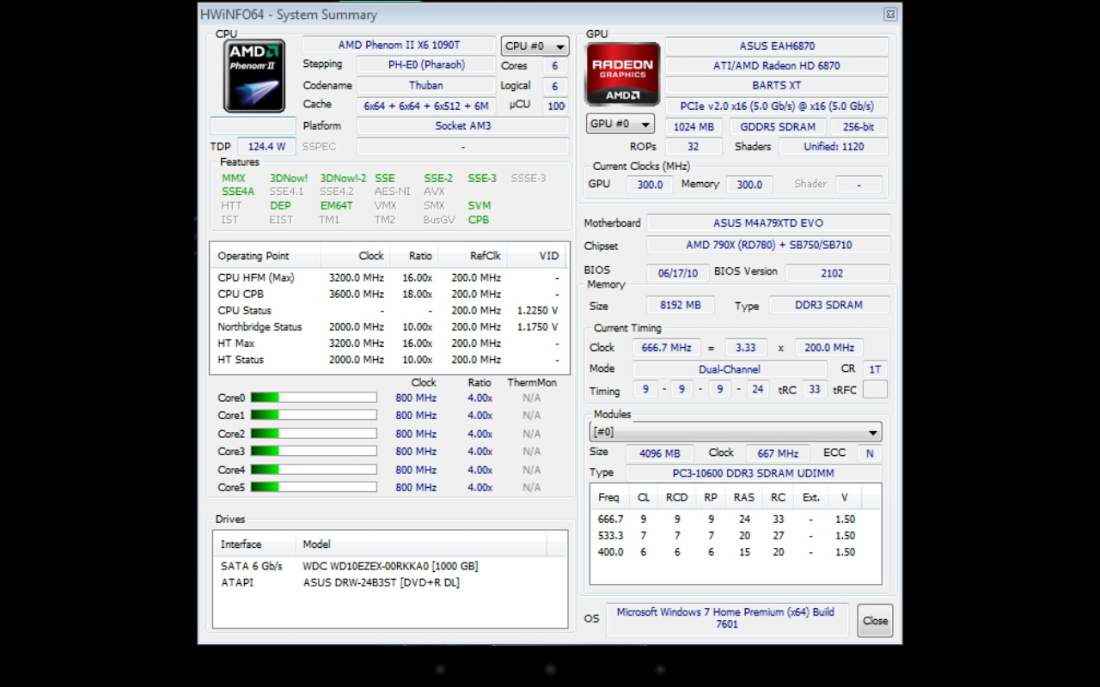Screen dimensions: 1100x687
Task: Click the VID column header
Action: [537, 256]
